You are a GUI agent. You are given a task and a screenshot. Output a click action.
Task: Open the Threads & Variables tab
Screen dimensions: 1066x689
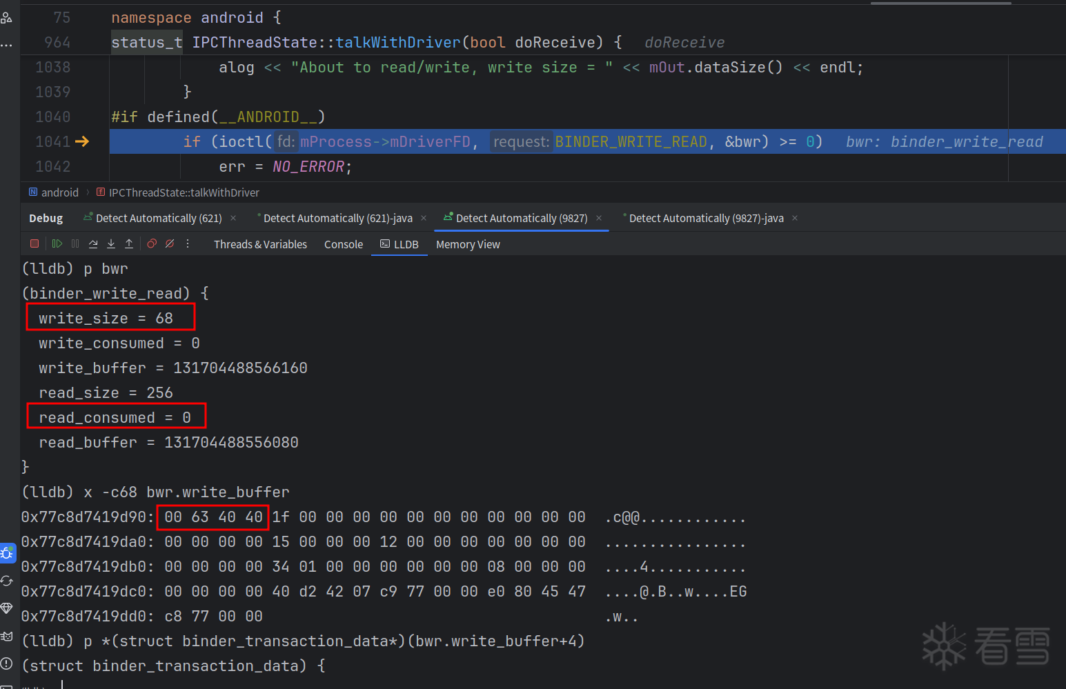260,244
